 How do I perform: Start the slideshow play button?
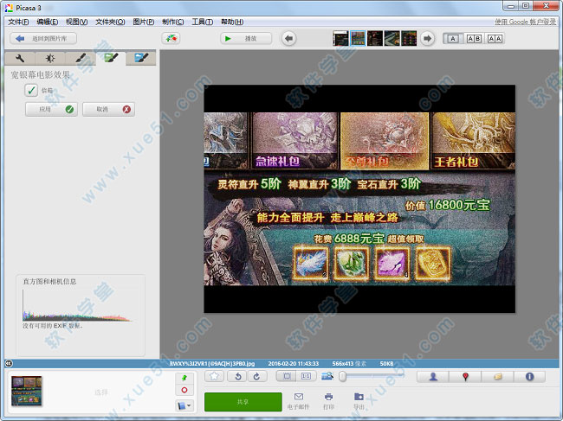pyautogui.click(x=246, y=38)
